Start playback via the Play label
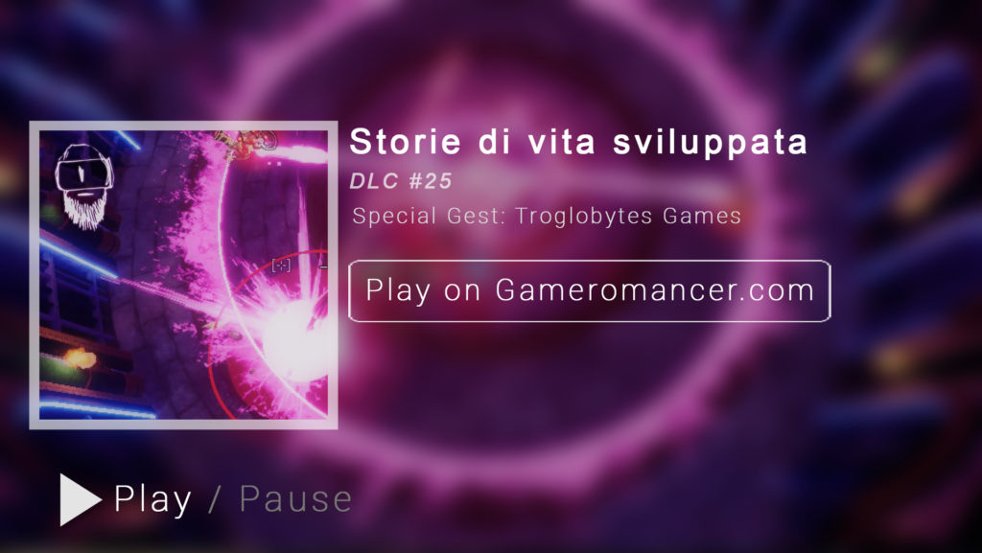This screenshot has height=553, width=982. point(152,500)
